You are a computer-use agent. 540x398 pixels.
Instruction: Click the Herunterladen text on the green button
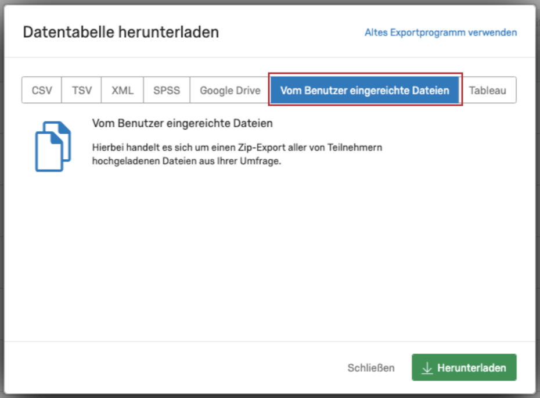pos(471,368)
